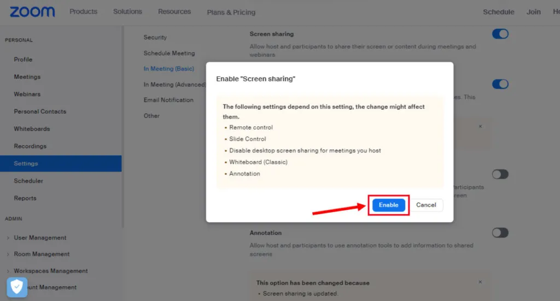Select the Security settings section
This screenshot has width=560, height=301.
[155, 37]
